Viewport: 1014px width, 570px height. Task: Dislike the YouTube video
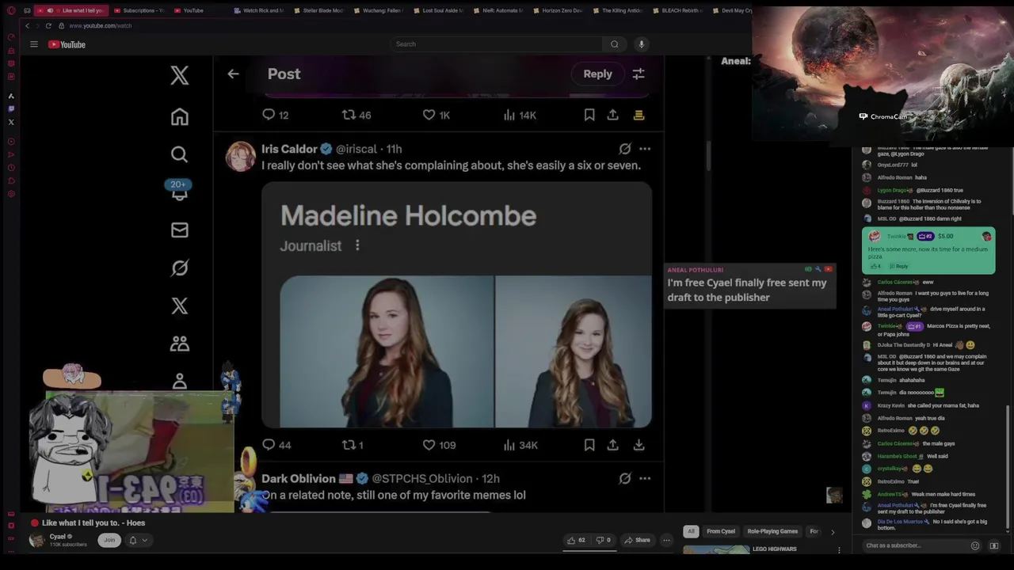pyautogui.click(x=604, y=540)
